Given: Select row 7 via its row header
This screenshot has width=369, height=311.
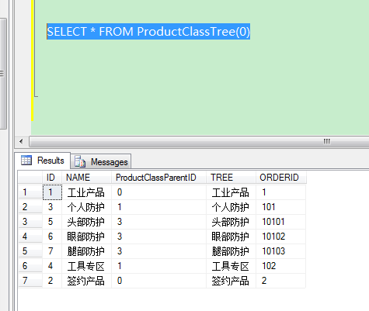Looking at the screenshot, I should tap(30, 281).
